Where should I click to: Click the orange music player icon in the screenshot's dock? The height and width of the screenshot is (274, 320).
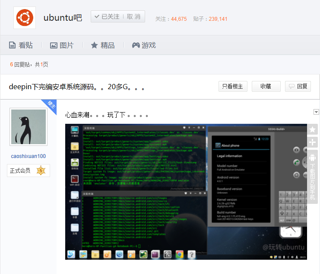click(x=108, y=255)
